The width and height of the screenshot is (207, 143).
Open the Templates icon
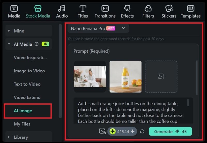(x=190, y=9)
